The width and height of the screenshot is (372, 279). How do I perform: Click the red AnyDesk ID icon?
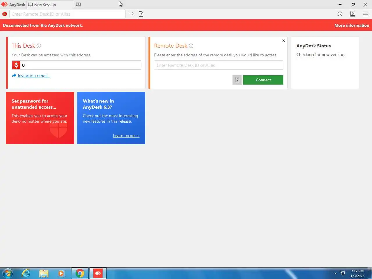tap(16, 65)
